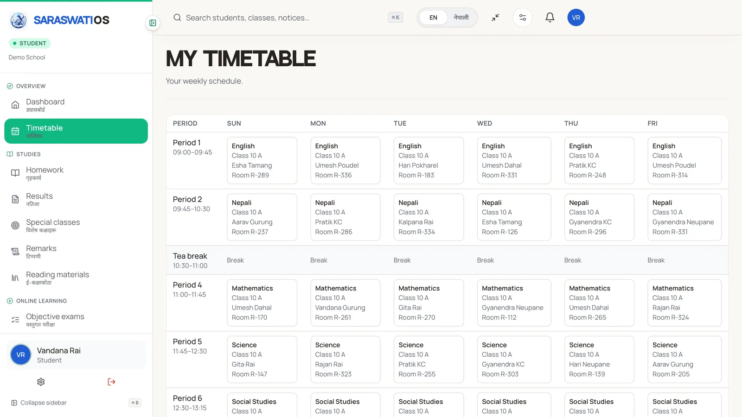Open Thursday Science with Hari Neupane
Screen dimensions: 742x417
coord(599,360)
